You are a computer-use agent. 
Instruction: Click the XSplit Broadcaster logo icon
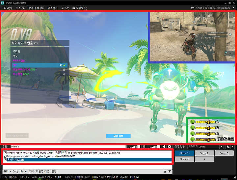pos(3,3)
